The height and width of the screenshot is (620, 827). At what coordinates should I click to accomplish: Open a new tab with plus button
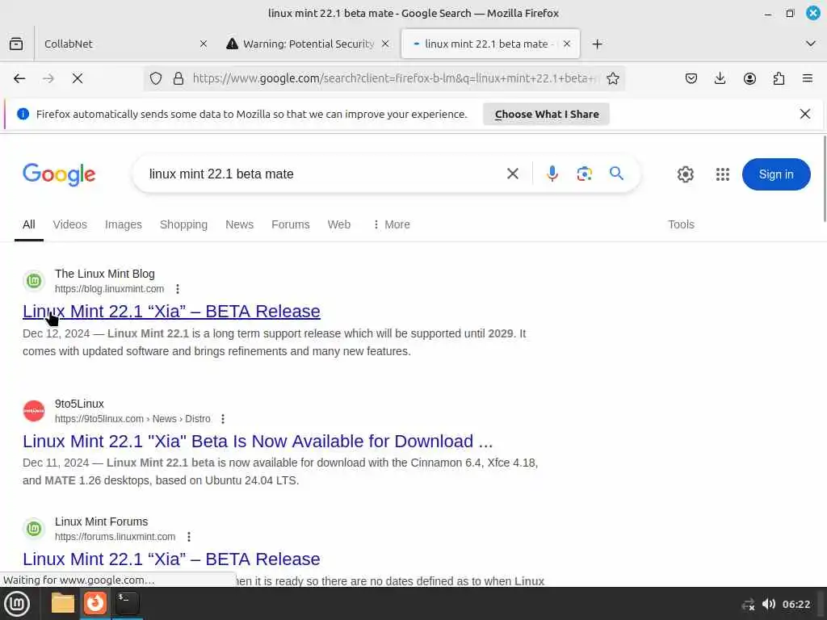597,44
